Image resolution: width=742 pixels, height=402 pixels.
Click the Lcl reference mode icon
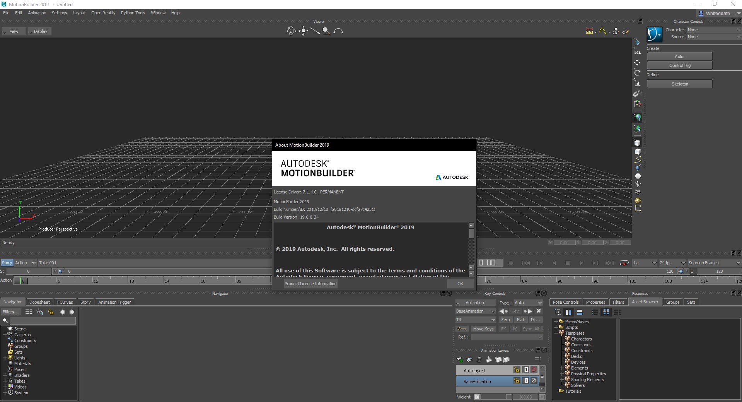pos(637,52)
